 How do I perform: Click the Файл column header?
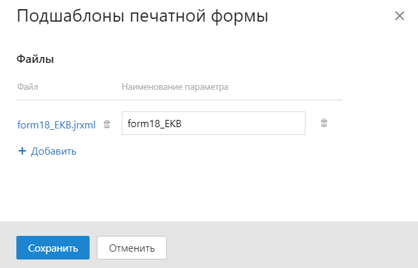click(27, 86)
